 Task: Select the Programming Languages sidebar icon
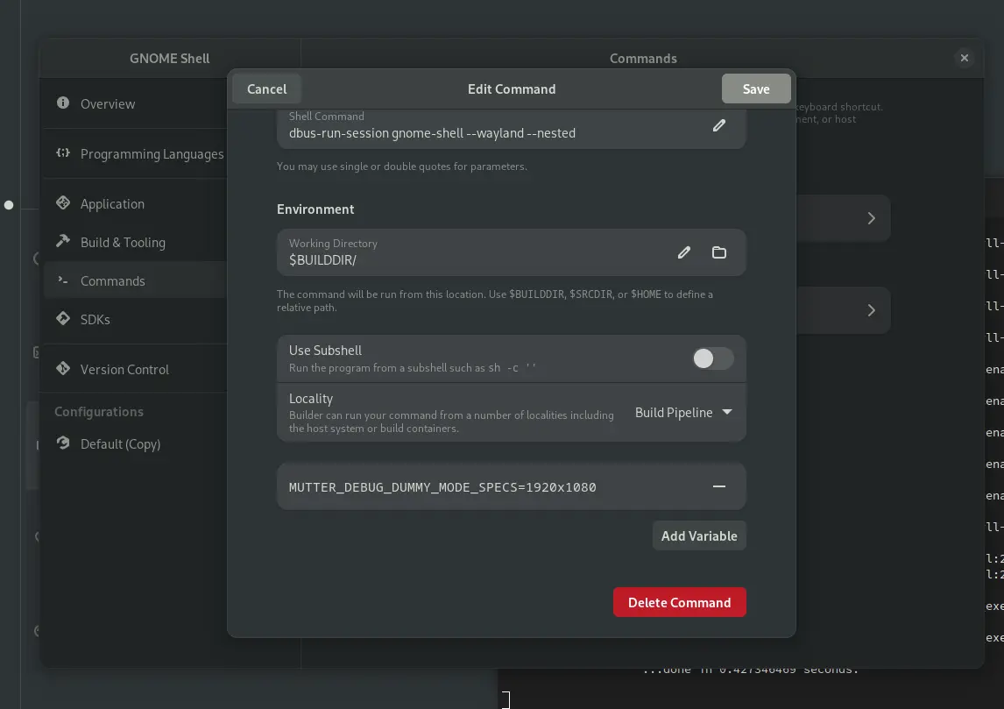[62, 152]
